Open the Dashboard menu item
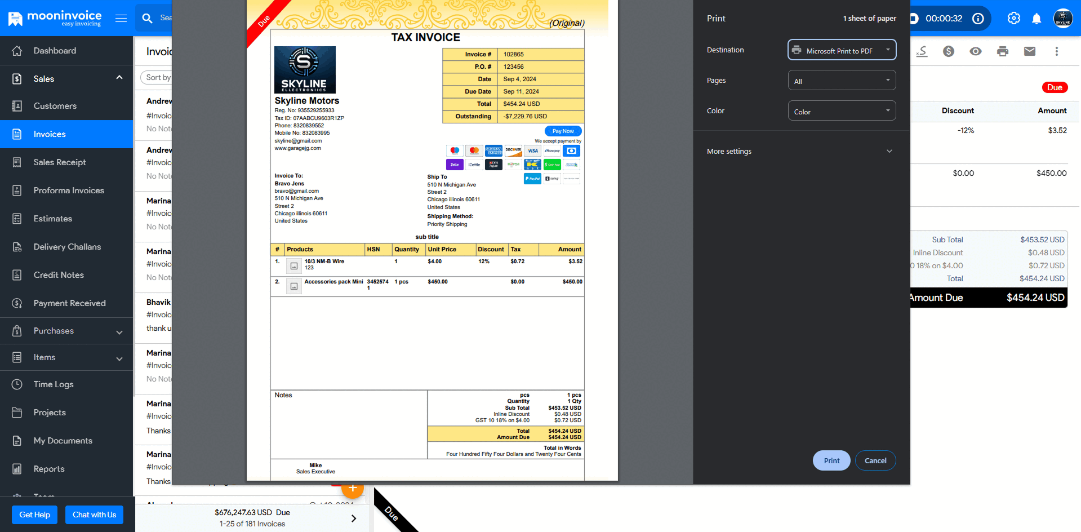1081x532 pixels. (66, 51)
